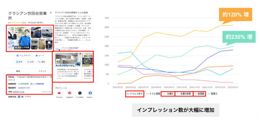Open the Facebook profile icon

[90, 93]
